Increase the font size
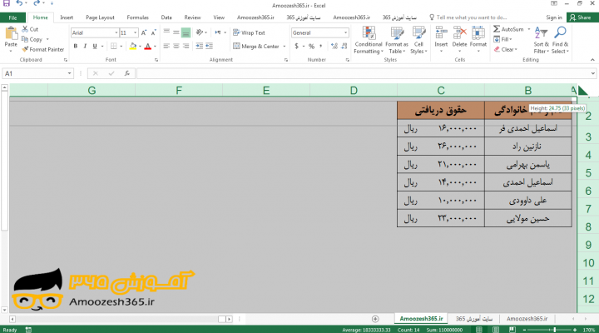 (x=144, y=32)
